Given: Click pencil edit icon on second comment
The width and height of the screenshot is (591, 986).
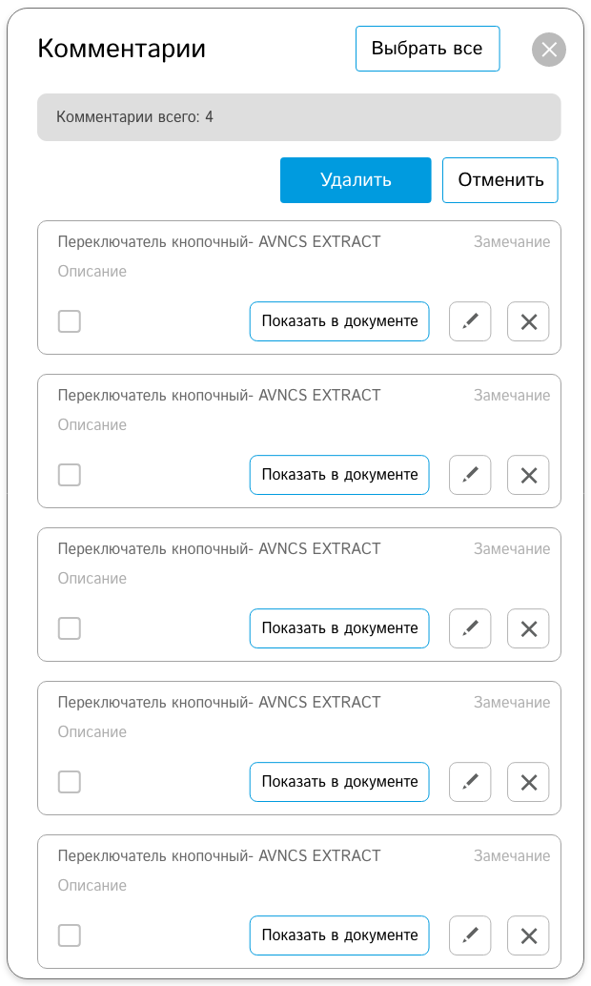Looking at the screenshot, I should (x=470, y=475).
